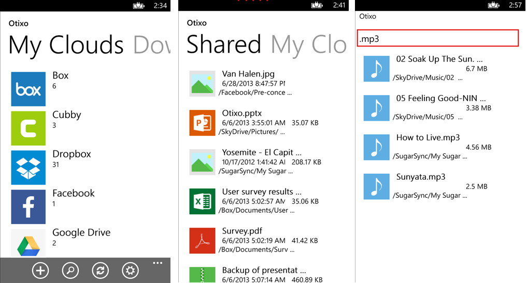The width and height of the screenshot is (527, 283).
Task: Tap battery icon beside 2:41 clock
Action: click(317, 5)
